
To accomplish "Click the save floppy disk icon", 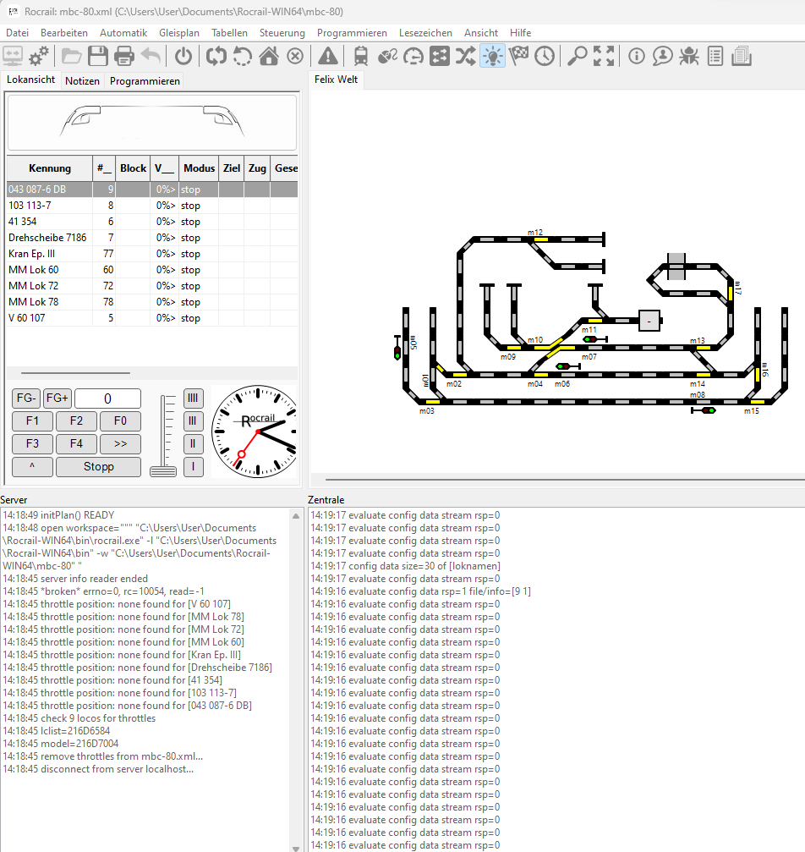I will pyautogui.click(x=98, y=56).
